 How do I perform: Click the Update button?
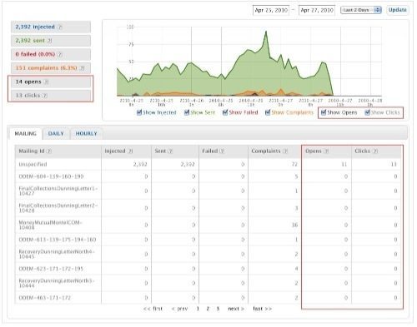tap(397, 10)
